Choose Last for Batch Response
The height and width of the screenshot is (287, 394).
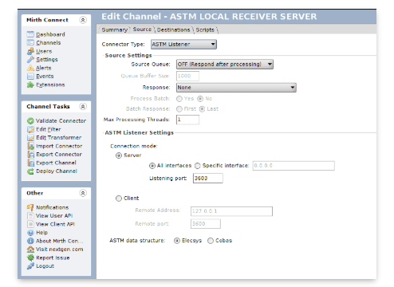(202, 109)
